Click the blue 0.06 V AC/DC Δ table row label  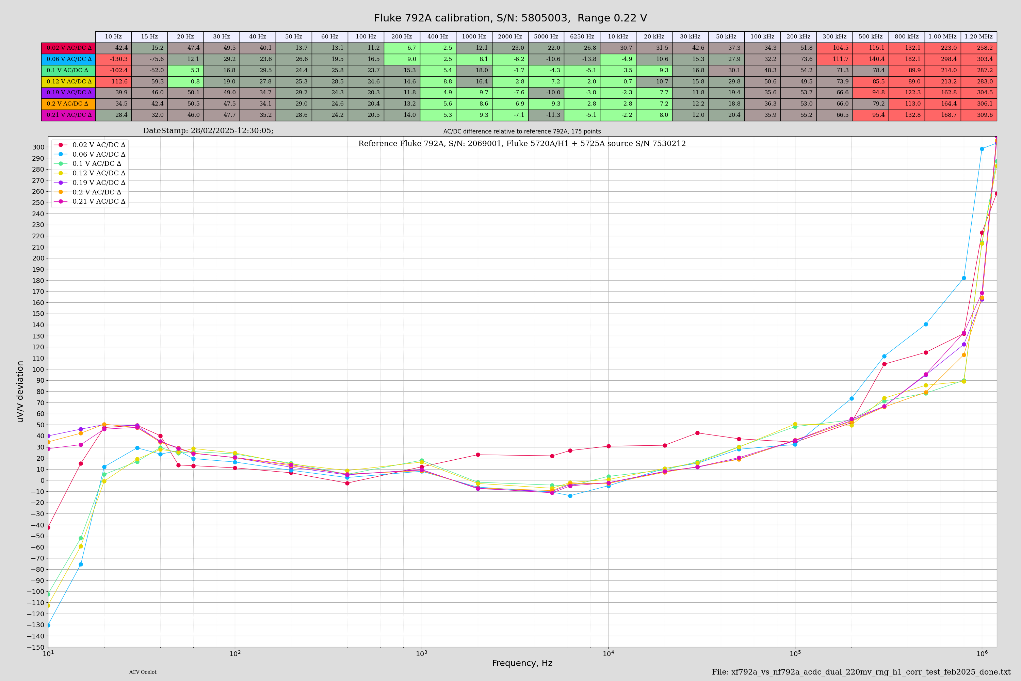pos(69,59)
